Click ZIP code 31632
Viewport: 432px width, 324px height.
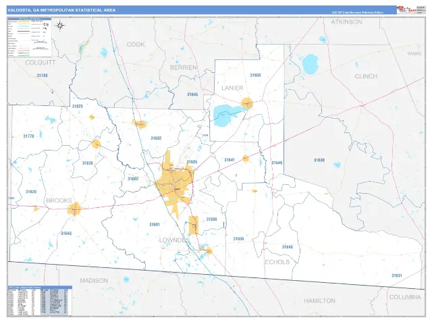156,138
